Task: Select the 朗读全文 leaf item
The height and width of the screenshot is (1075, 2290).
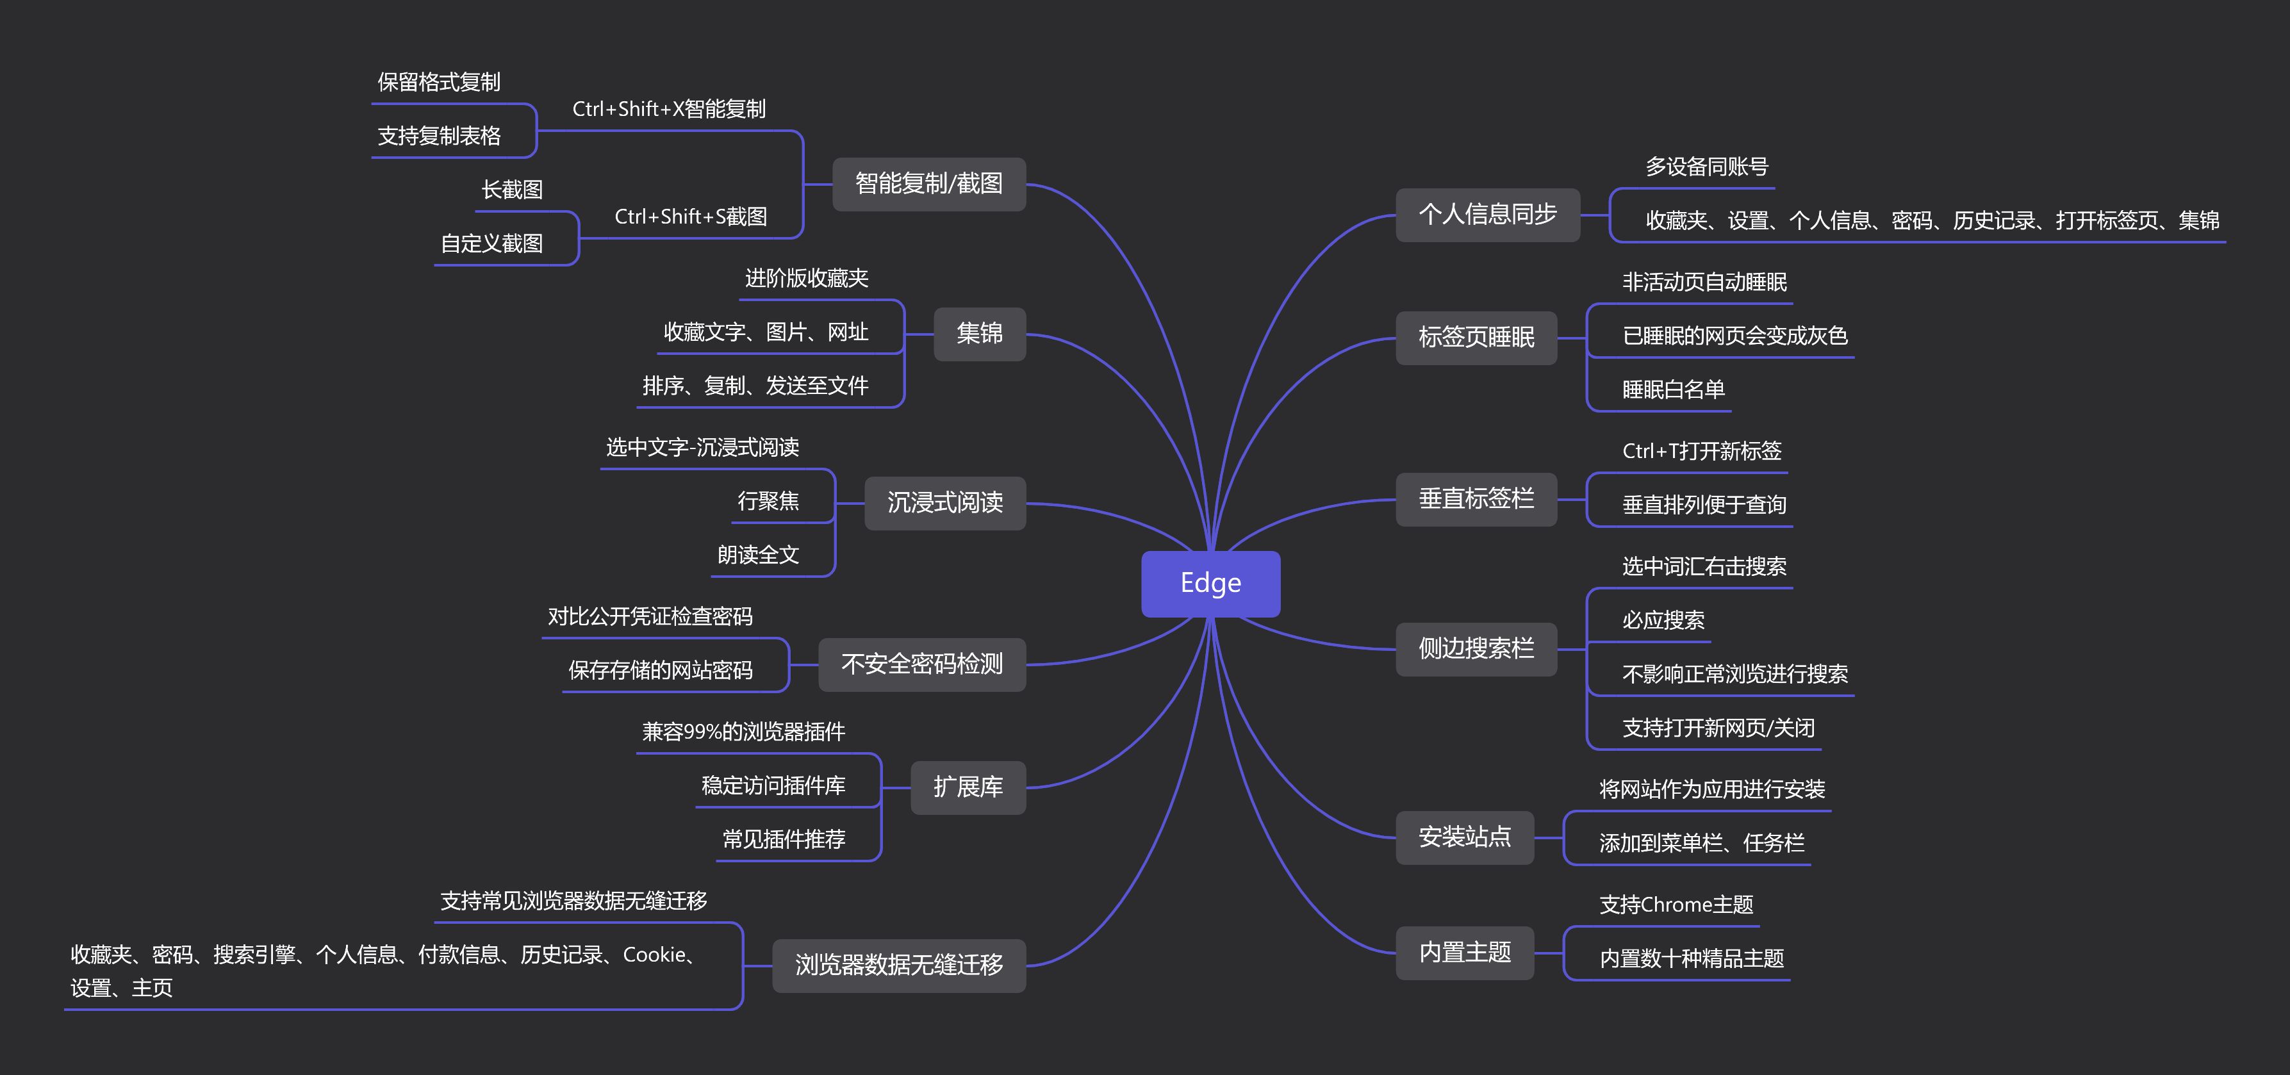Action: [757, 555]
